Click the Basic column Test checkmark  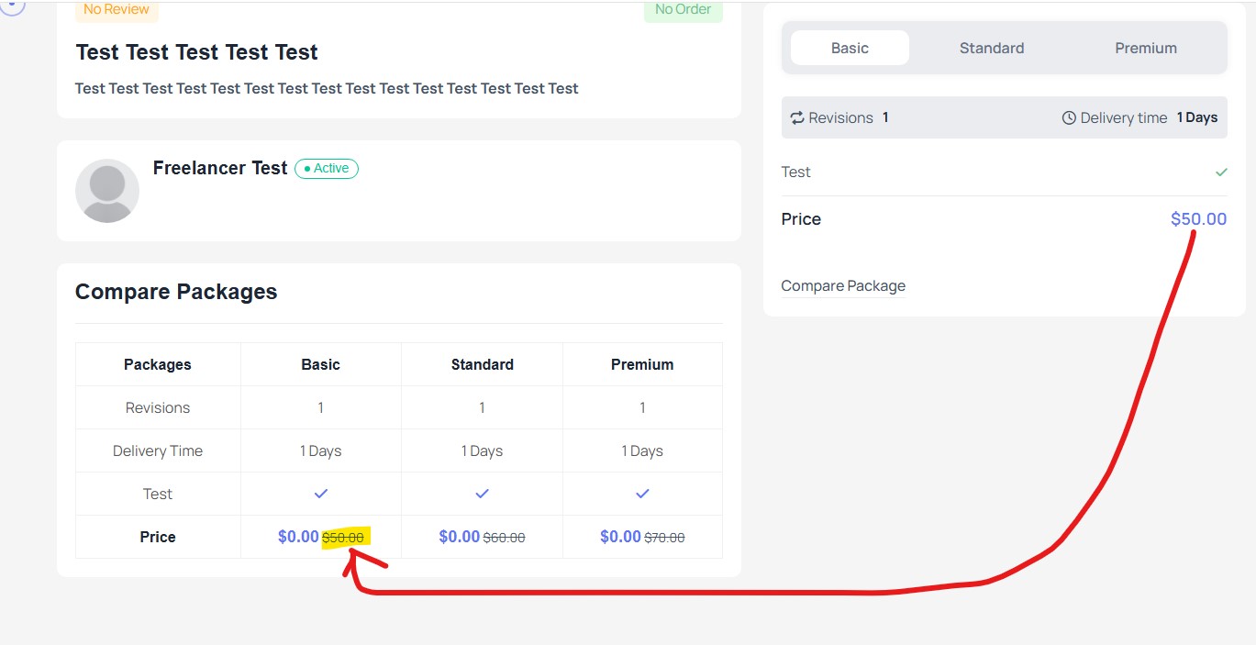point(321,494)
